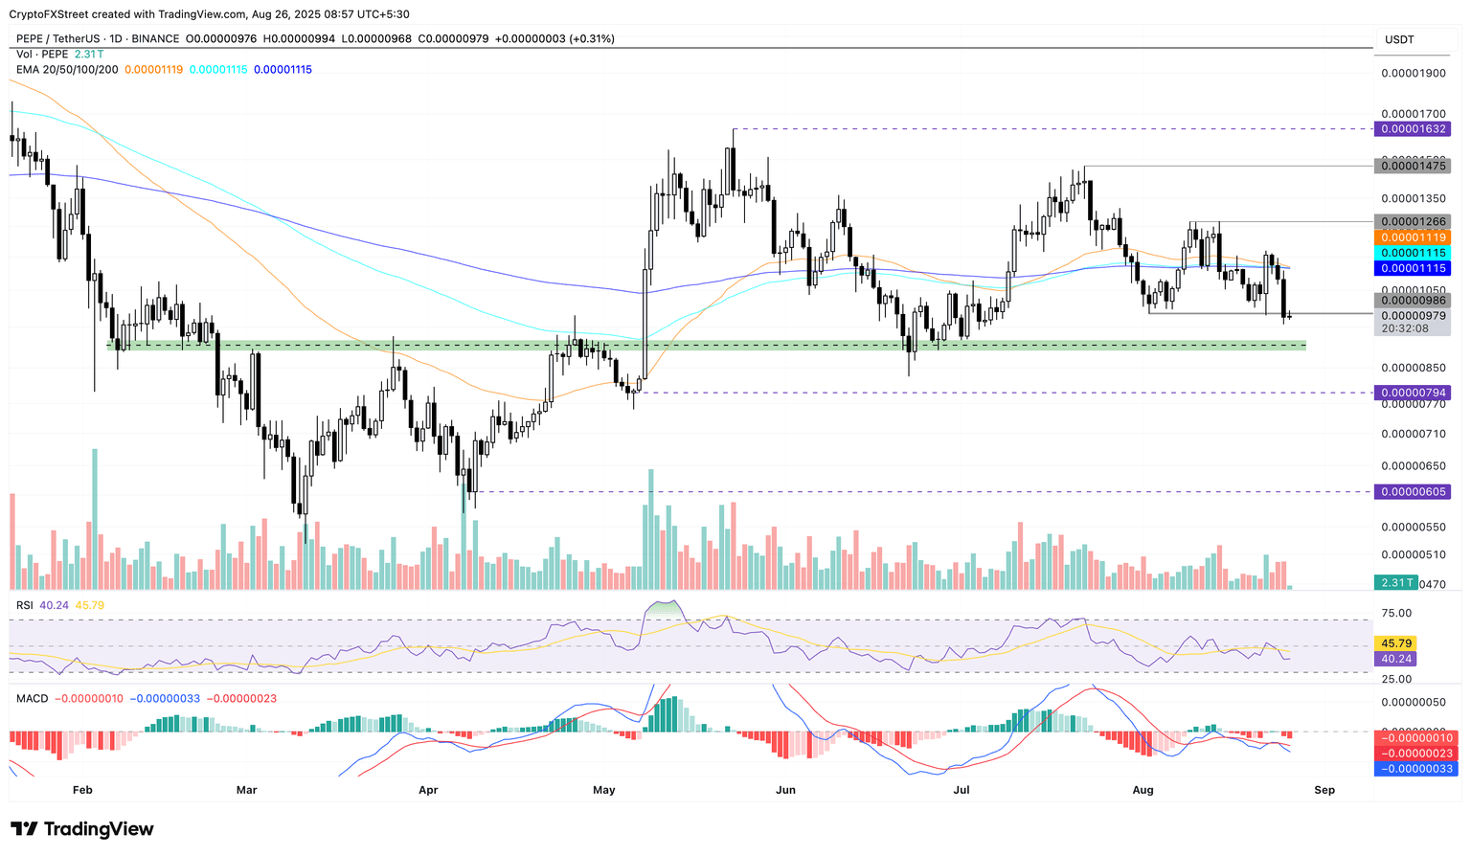Select the green 2.31T volume tag
The width and height of the screenshot is (1471, 856).
1394,582
